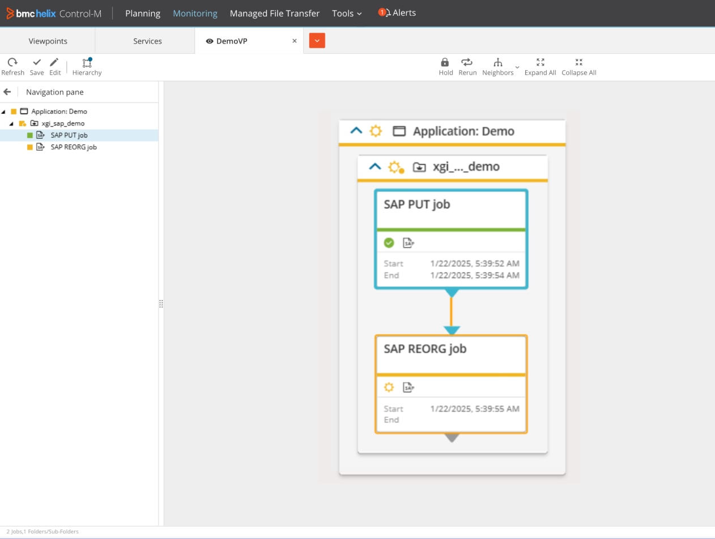This screenshot has height=539, width=715.
Task: Click the Expand All icon
Action: 540,62
